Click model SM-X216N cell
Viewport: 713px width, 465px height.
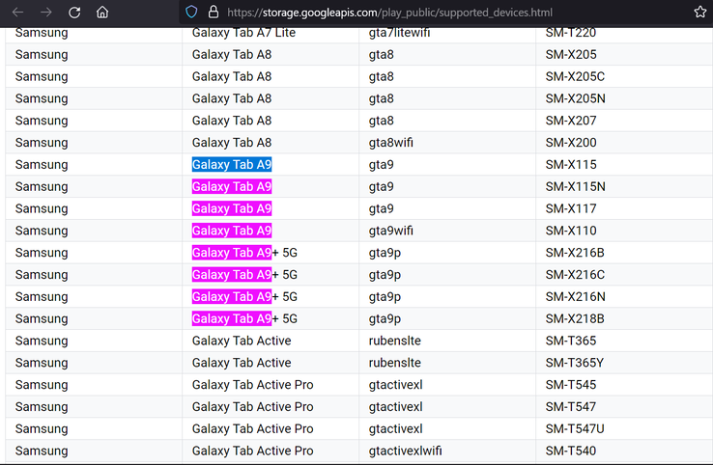[x=575, y=296]
